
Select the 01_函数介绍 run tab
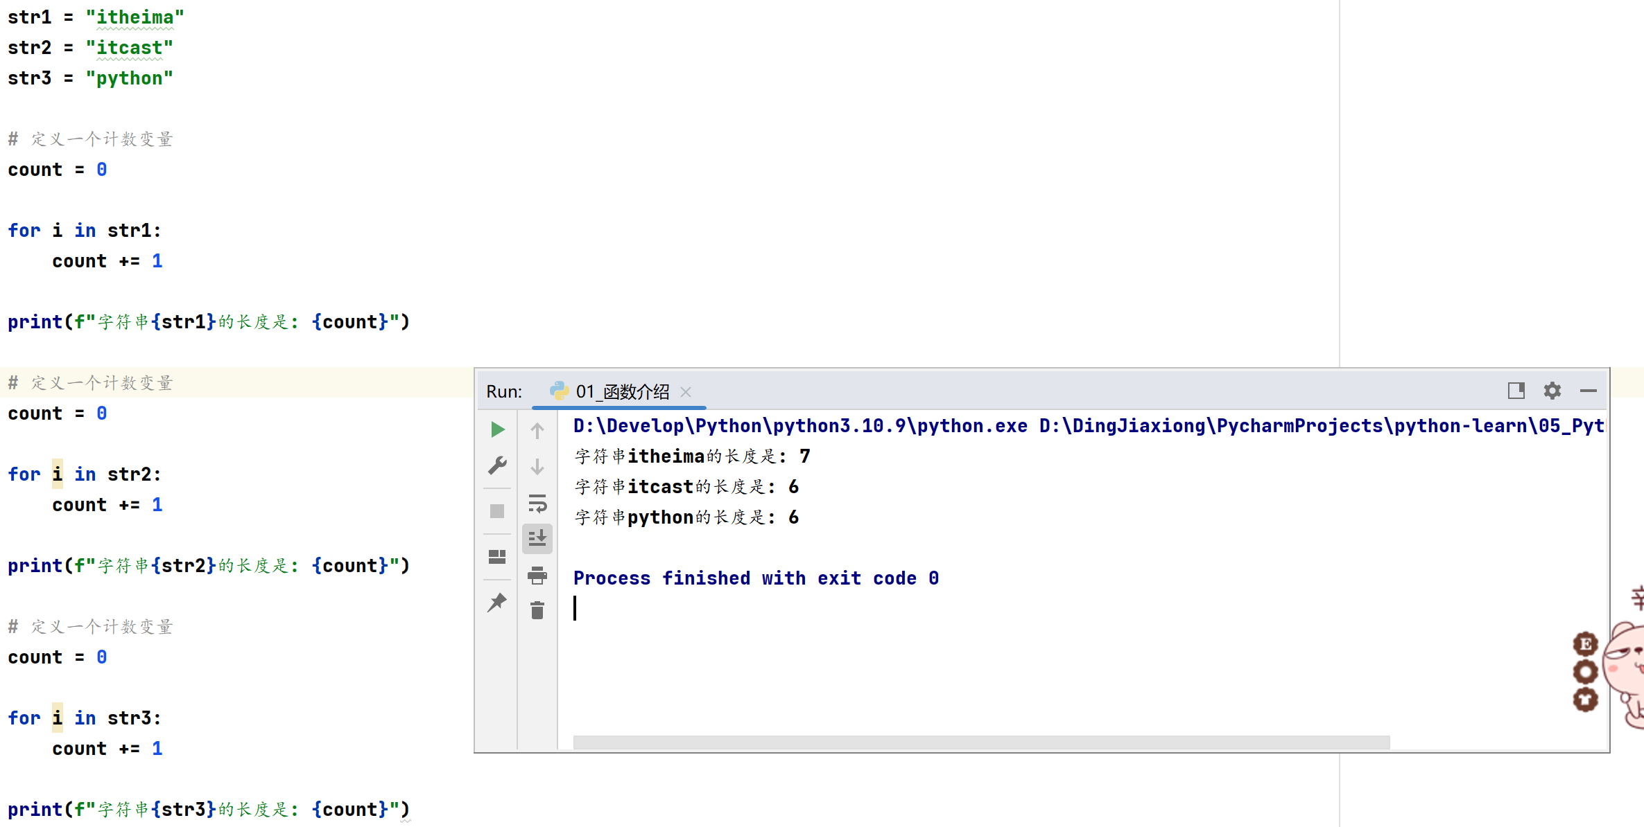pyautogui.click(x=621, y=392)
